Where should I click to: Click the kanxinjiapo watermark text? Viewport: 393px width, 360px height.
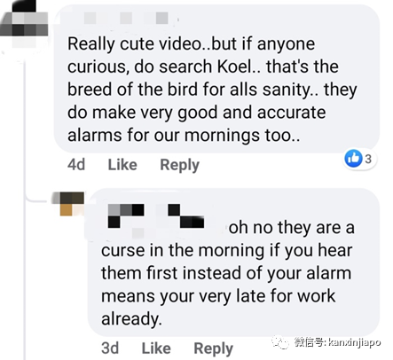coord(337,342)
